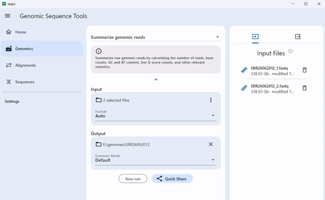Close the segui window
The width and height of the screenshot is (325, 200).
(x=319, y=4)
